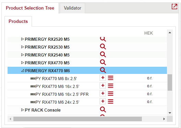Expand PRIMERGY RX2530 M5 node
181x128 pixels.
tap(23, 47)
